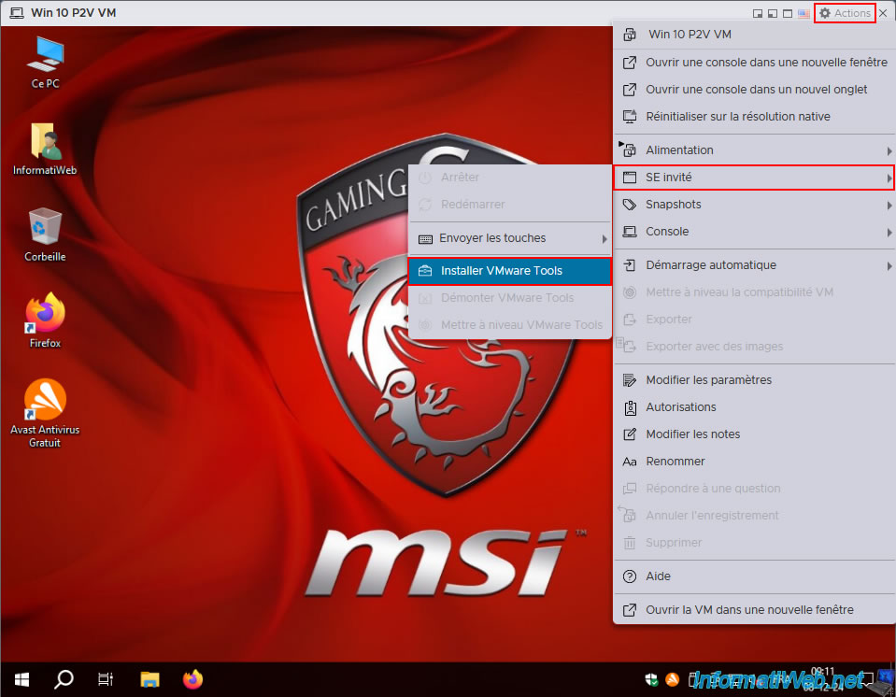
Task: Select the Corbeille recycle bin icon
Action: 45,235
